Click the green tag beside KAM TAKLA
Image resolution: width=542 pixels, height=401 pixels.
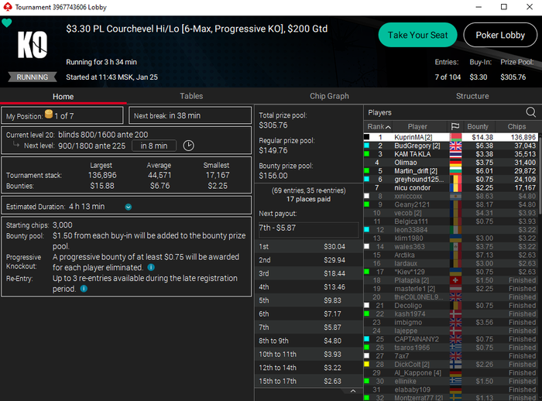[366, 154]
